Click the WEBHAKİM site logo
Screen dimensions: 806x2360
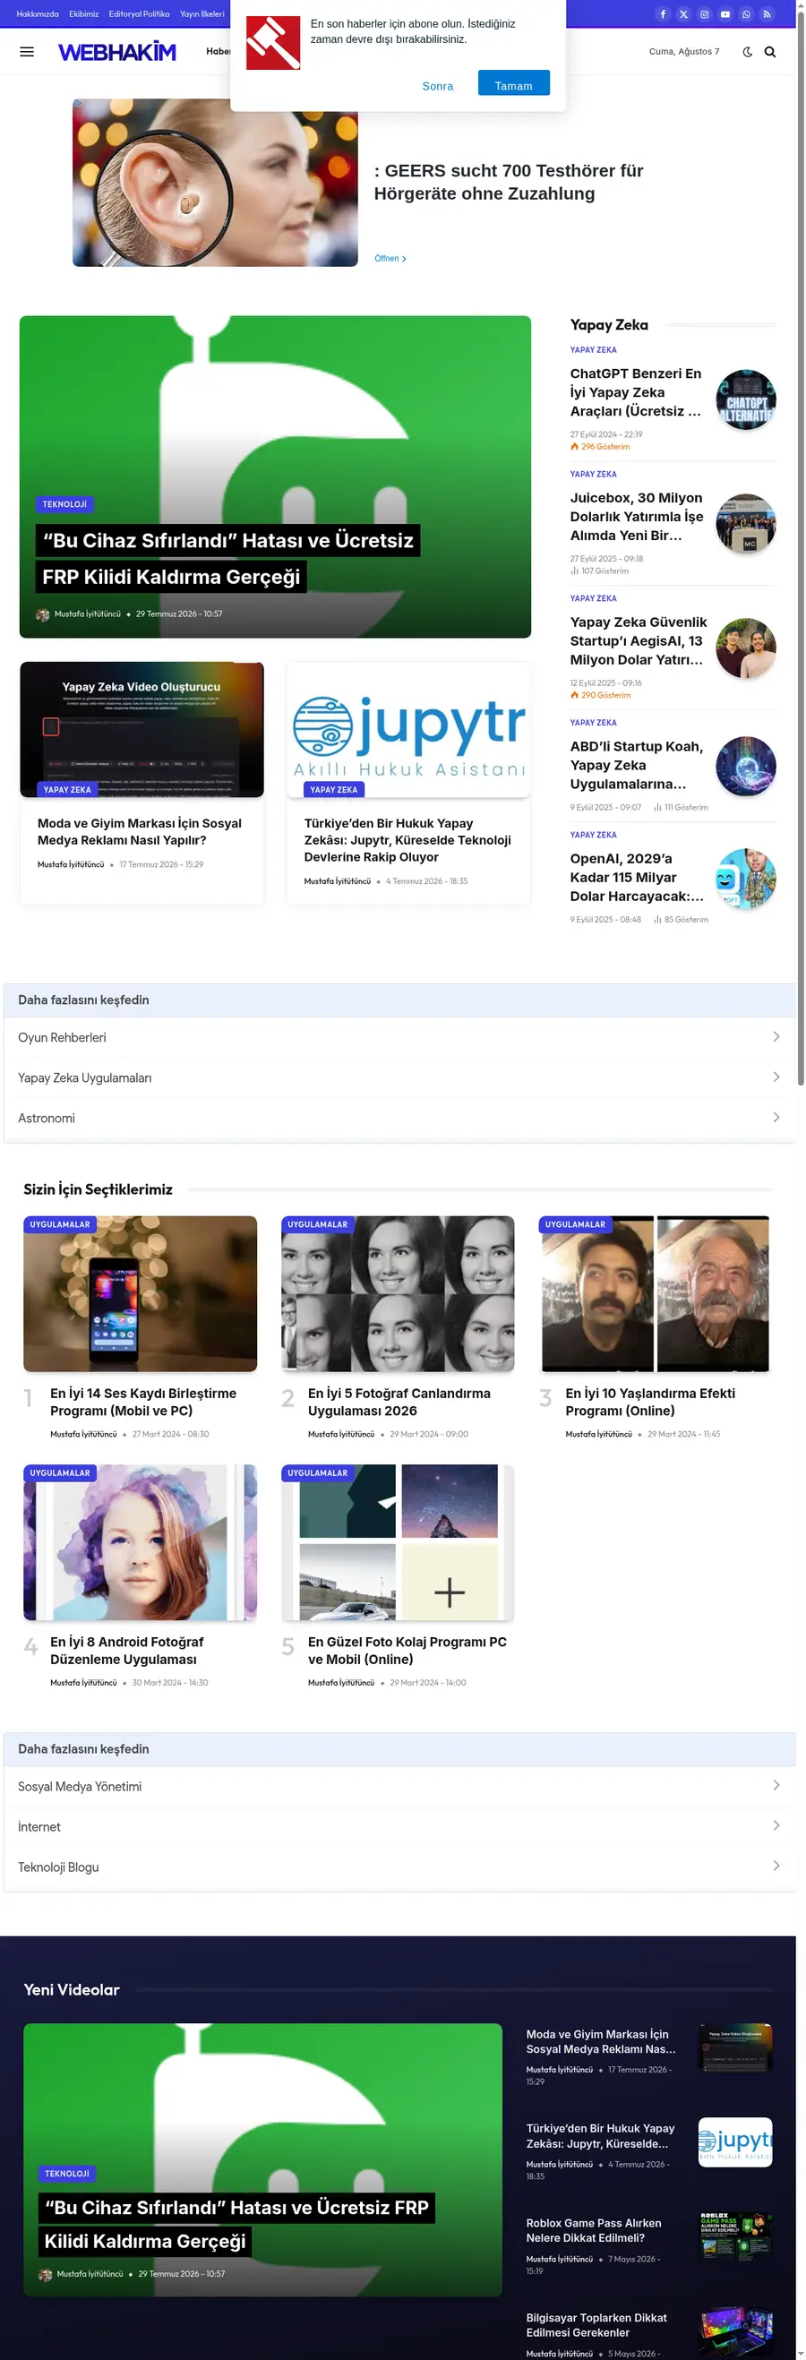click(x=117, y=52)
